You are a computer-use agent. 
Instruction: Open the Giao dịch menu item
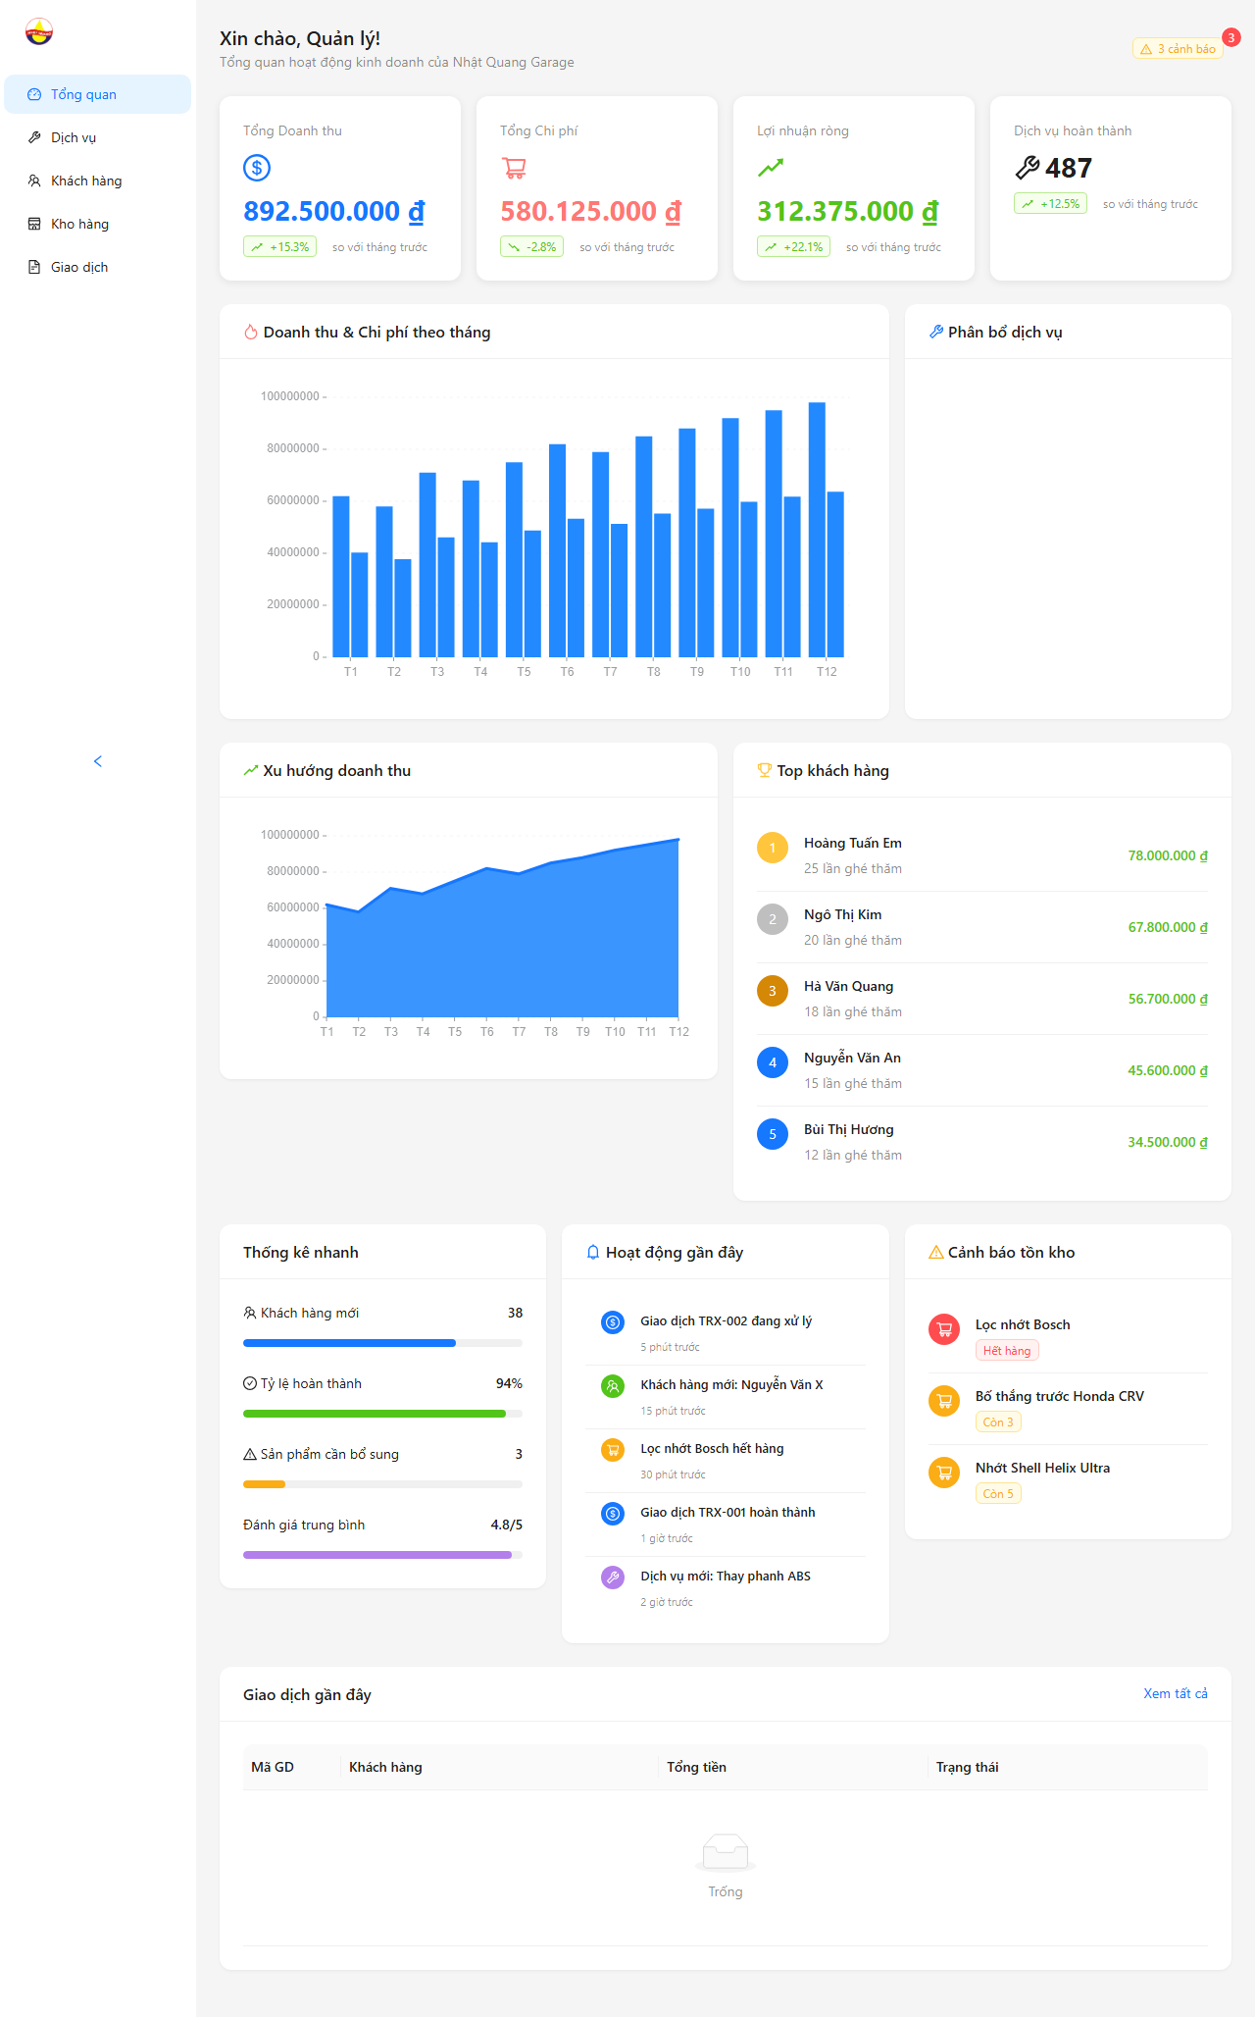pos(97,267)
